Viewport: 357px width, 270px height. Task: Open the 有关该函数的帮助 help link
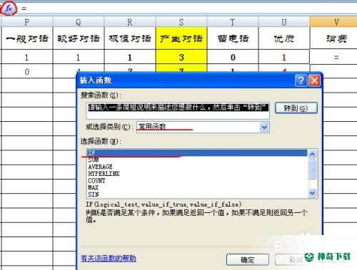[x=109, y=258]
